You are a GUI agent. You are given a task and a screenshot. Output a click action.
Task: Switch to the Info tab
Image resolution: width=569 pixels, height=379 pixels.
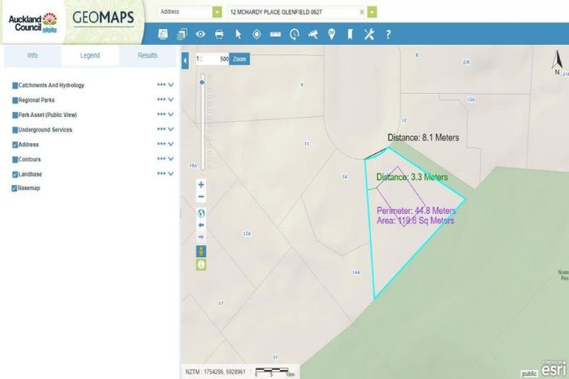click(x=33, y=56)
